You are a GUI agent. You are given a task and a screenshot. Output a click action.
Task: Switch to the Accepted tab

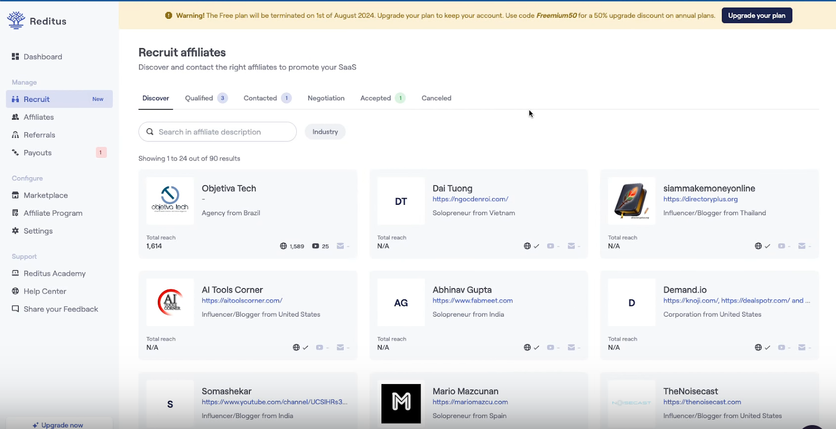click(382, 98)
